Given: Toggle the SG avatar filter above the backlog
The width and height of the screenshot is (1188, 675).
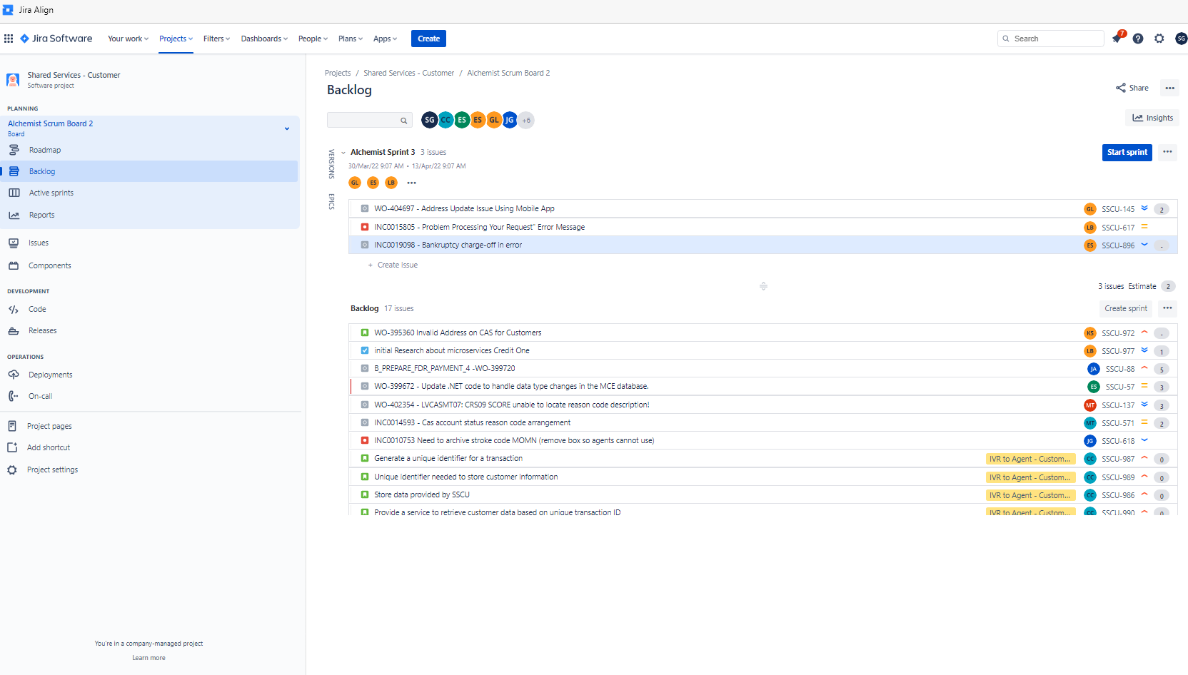Looking at the screenshot, I should point(429,120).
